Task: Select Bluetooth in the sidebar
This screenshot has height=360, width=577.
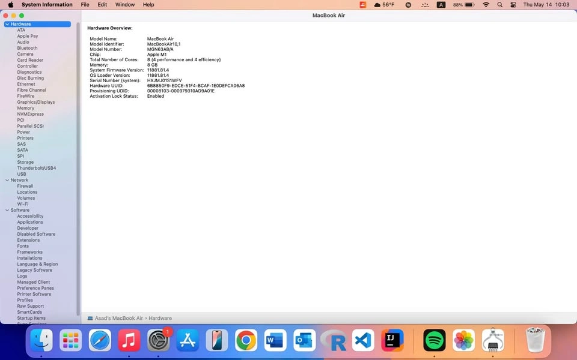Action: [x=27, y=48]
